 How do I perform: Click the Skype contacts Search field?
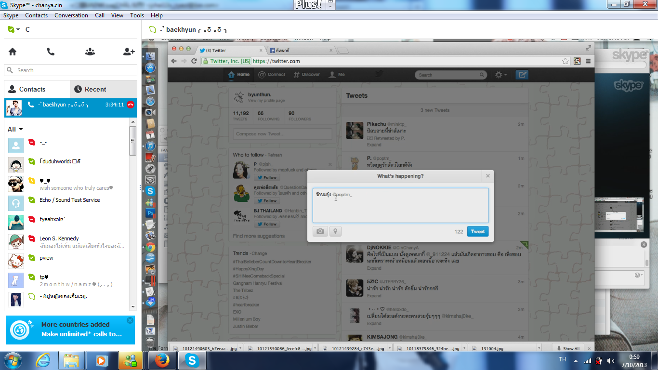[70, 70]
